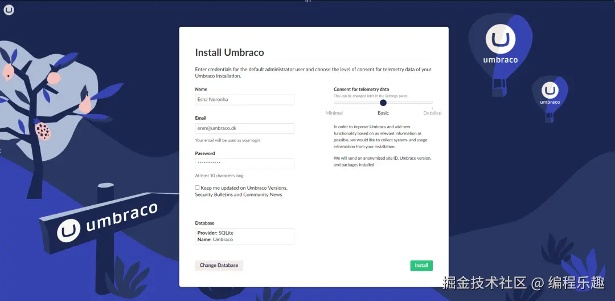
Task: Click the Name field containing Esha Noronha
Action: click(x=244, y=100)
